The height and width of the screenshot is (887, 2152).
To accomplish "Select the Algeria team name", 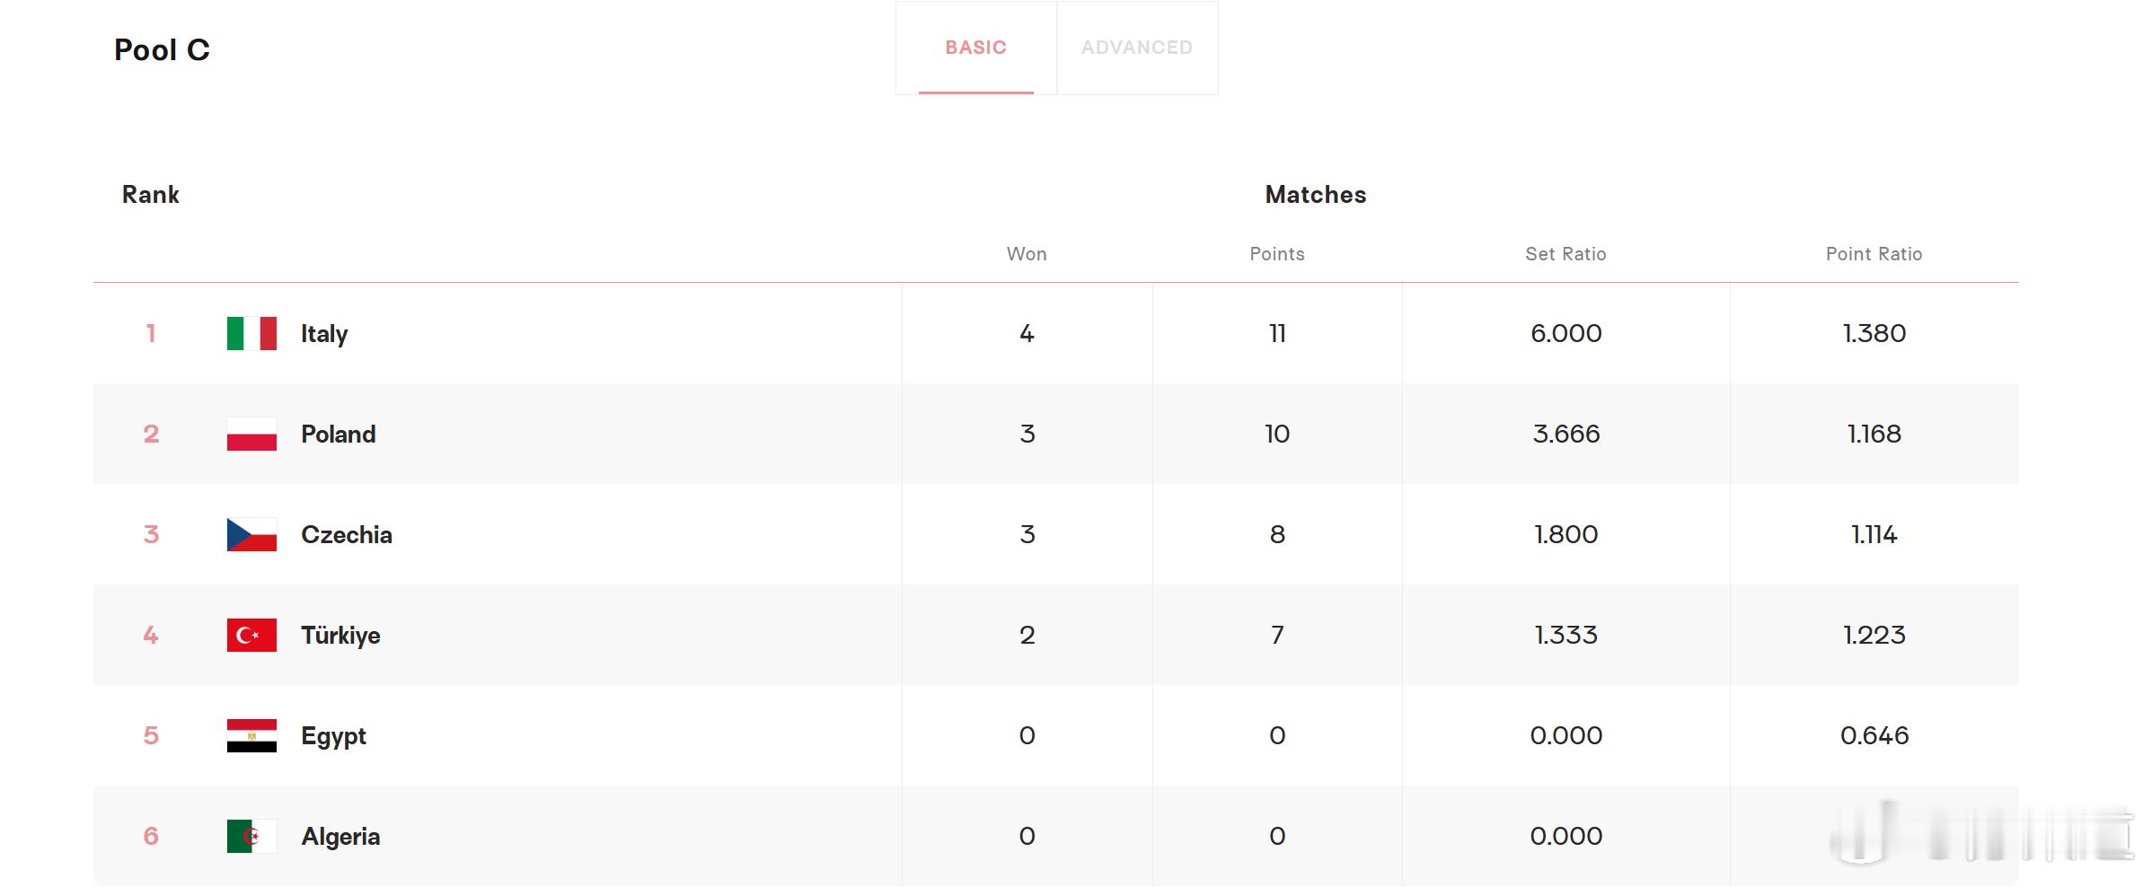I will (x=340, y=837).
